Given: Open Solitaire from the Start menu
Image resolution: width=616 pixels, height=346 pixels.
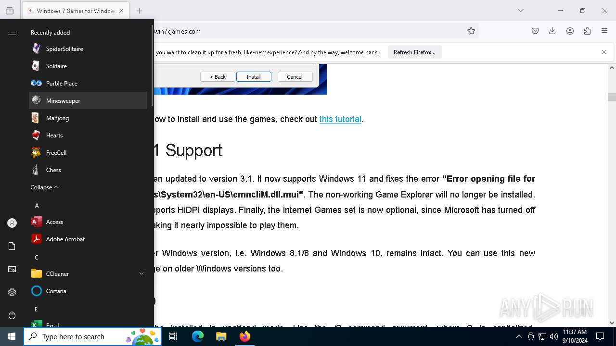Looking at the screenshot, I should click(x=88, y=66).
